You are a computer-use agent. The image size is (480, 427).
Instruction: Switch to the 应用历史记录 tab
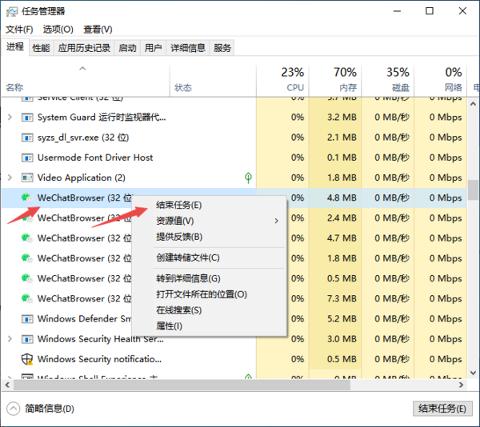click(84, 48)
